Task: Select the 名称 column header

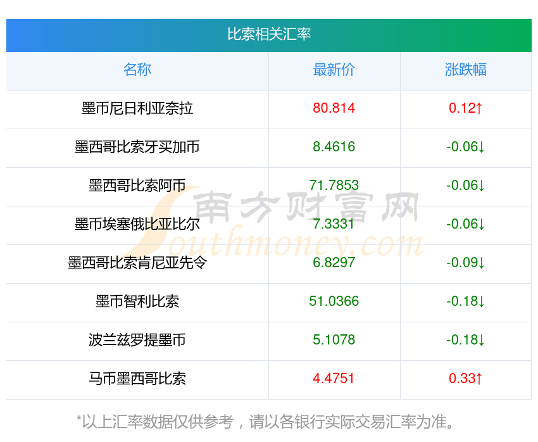Action: coord(137,70)
